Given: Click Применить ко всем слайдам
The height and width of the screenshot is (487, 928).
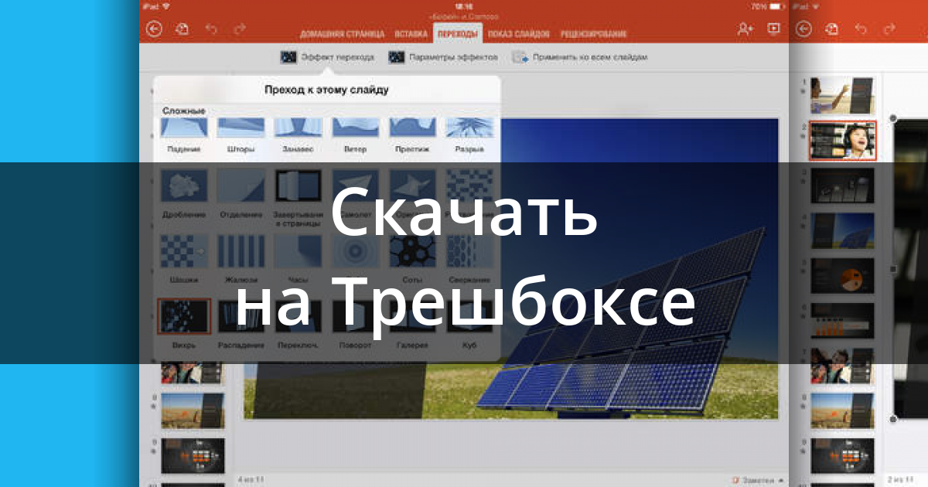Looking at the screenshot, I should [580, 57].
